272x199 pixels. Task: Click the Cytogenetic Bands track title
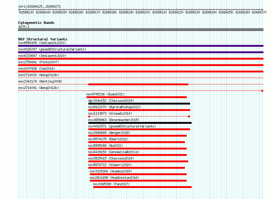point(36,23)
